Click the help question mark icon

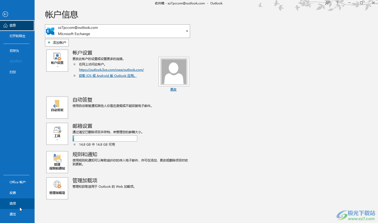(337, 3)
